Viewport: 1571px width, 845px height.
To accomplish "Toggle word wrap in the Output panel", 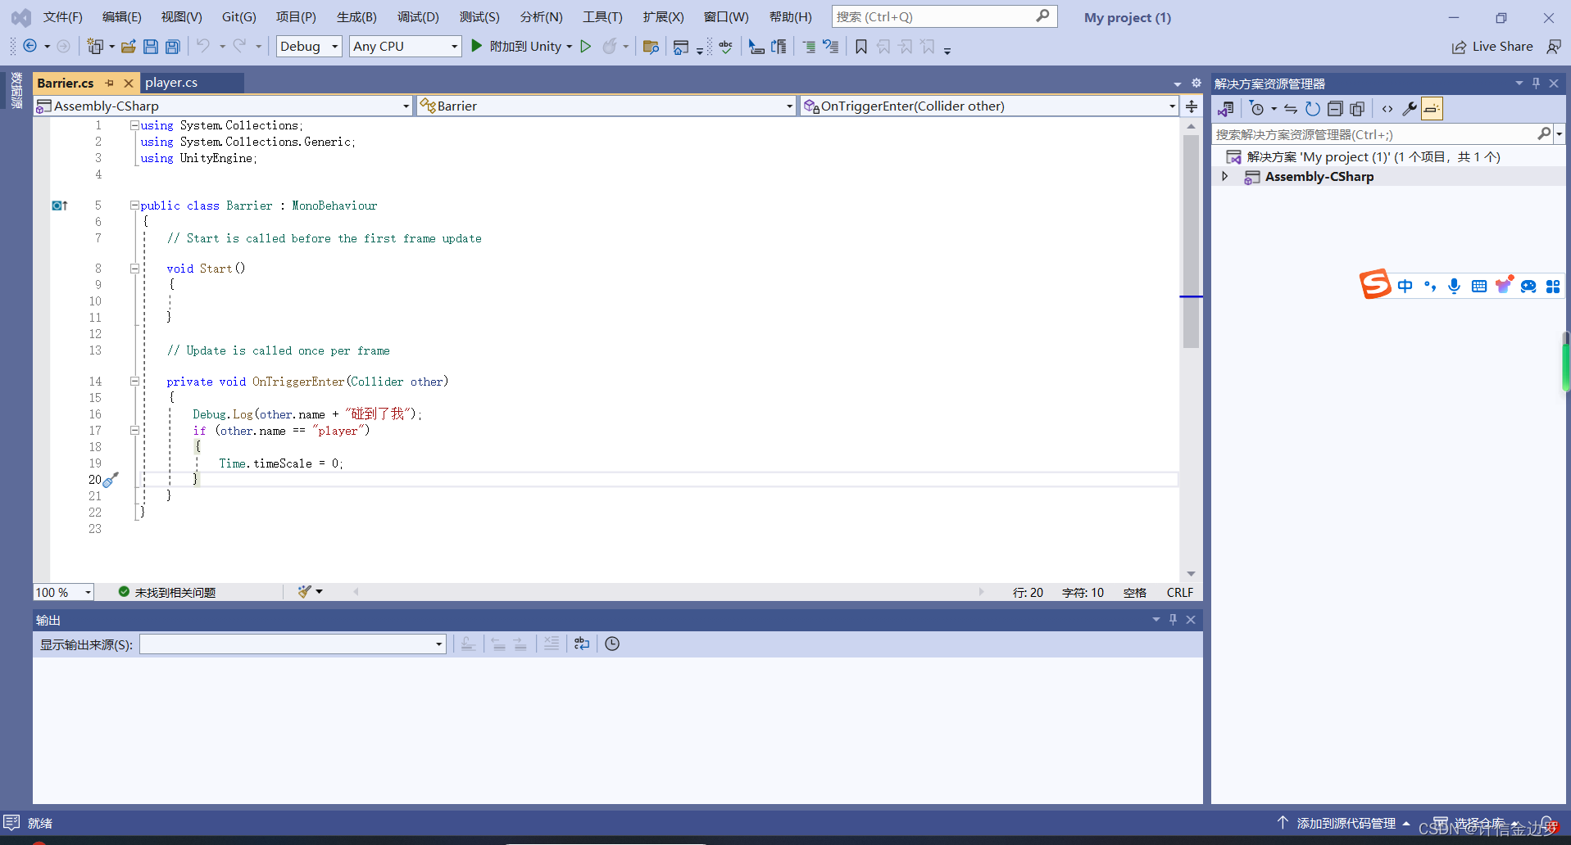I will click(582, 644).
